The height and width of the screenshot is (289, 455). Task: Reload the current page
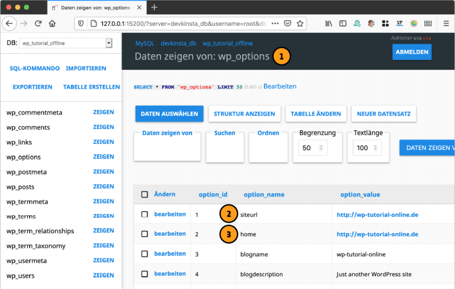pos(38,24)
